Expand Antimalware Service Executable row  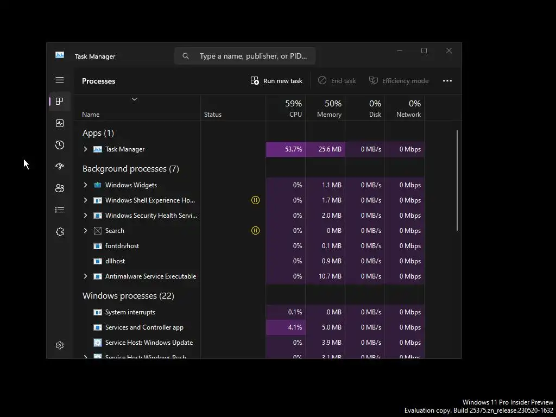(85, 276)
